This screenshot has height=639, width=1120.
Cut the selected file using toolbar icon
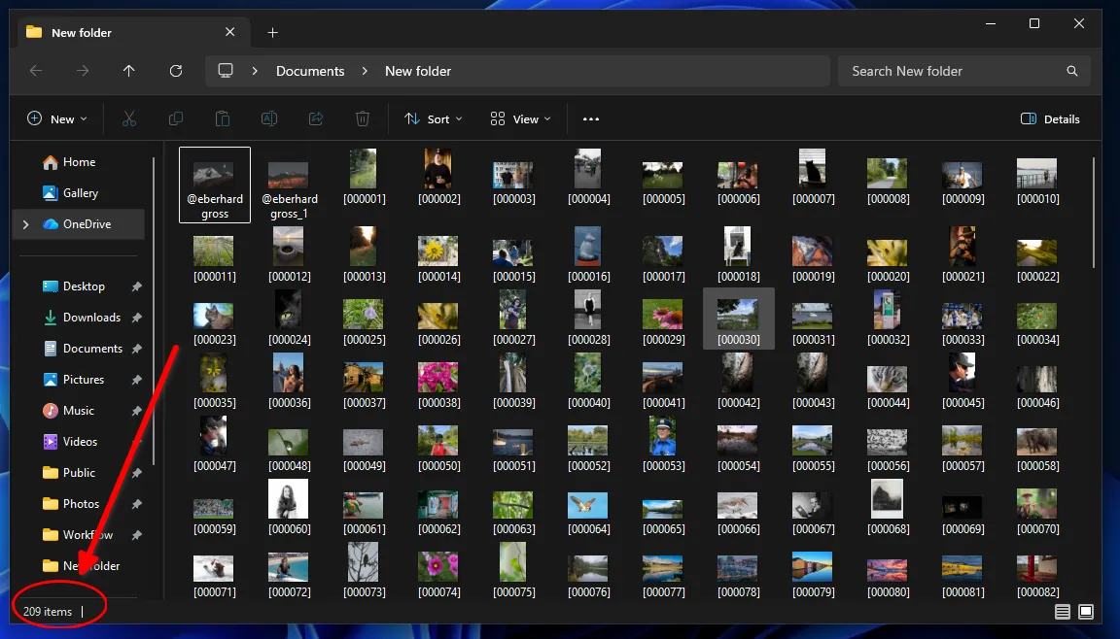(128, 118)
